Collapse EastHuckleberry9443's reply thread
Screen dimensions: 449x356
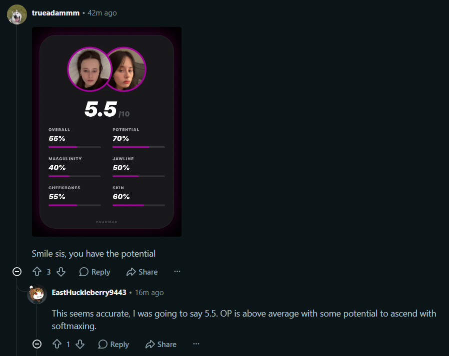point(37,344)
